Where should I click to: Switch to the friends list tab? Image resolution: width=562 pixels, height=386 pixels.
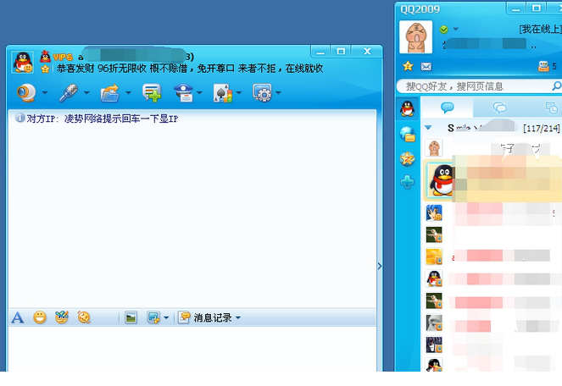(x=448, y=107)
